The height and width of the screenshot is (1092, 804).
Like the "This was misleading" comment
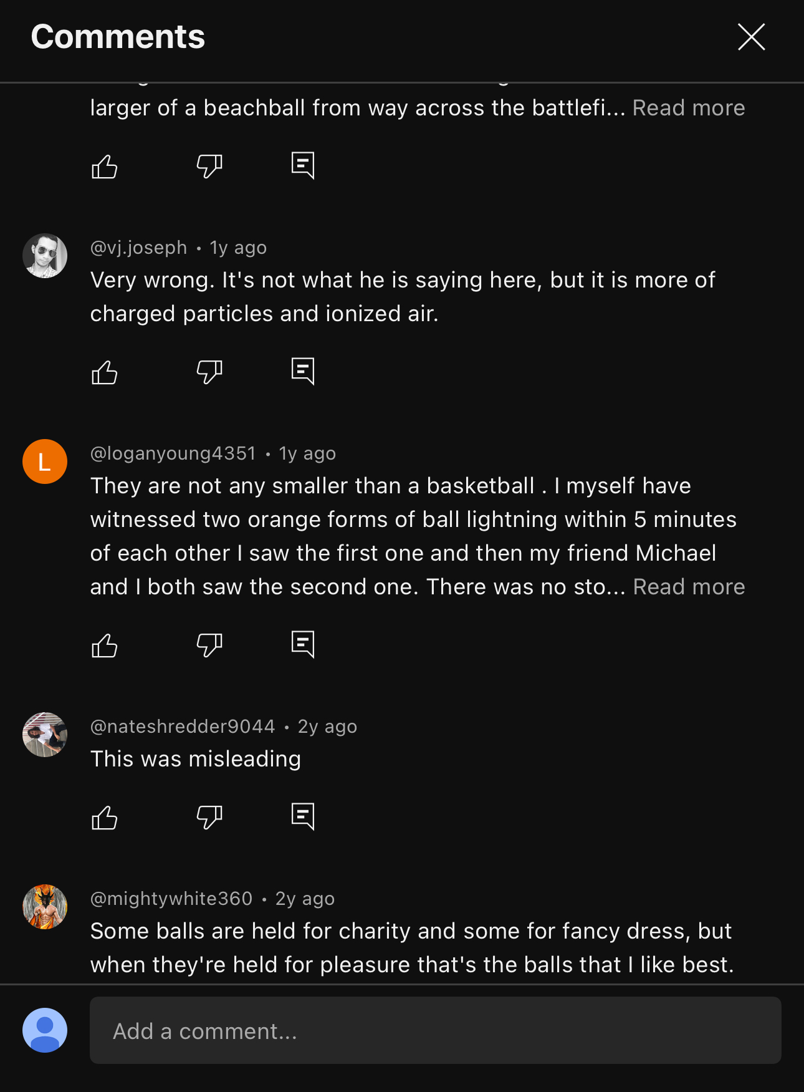[x=105, y=818]
